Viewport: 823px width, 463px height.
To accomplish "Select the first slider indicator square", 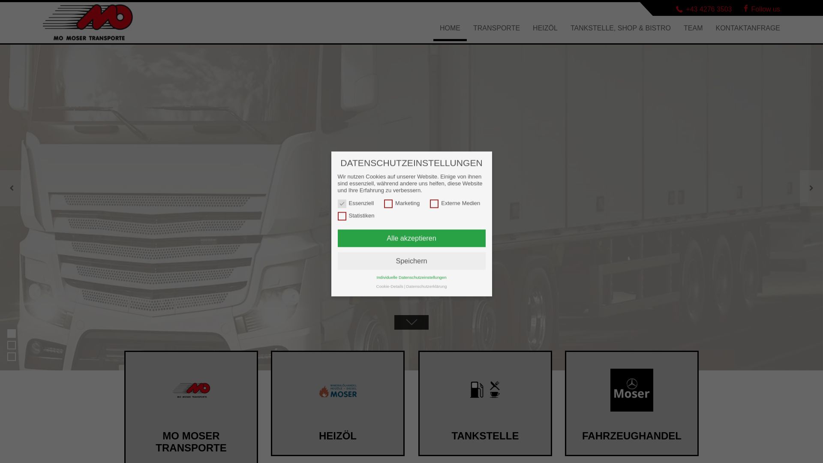I will point(12,334).
